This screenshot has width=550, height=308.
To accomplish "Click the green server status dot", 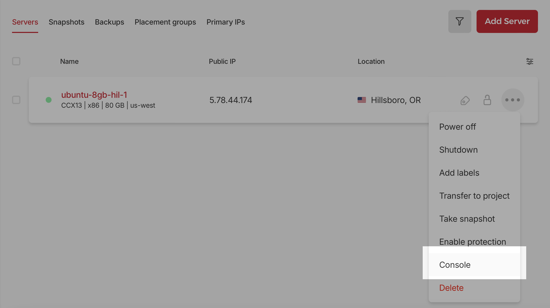I will 49,100.
